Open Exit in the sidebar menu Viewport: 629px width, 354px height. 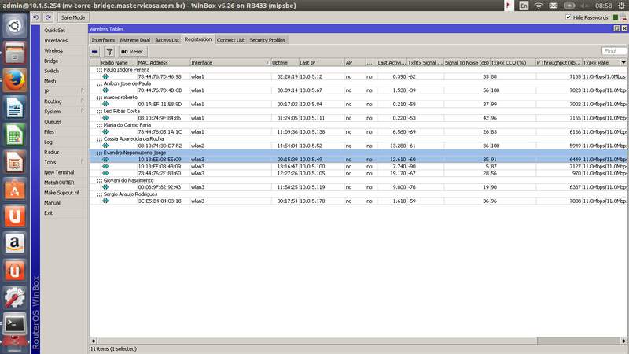[x=48, y=212]
